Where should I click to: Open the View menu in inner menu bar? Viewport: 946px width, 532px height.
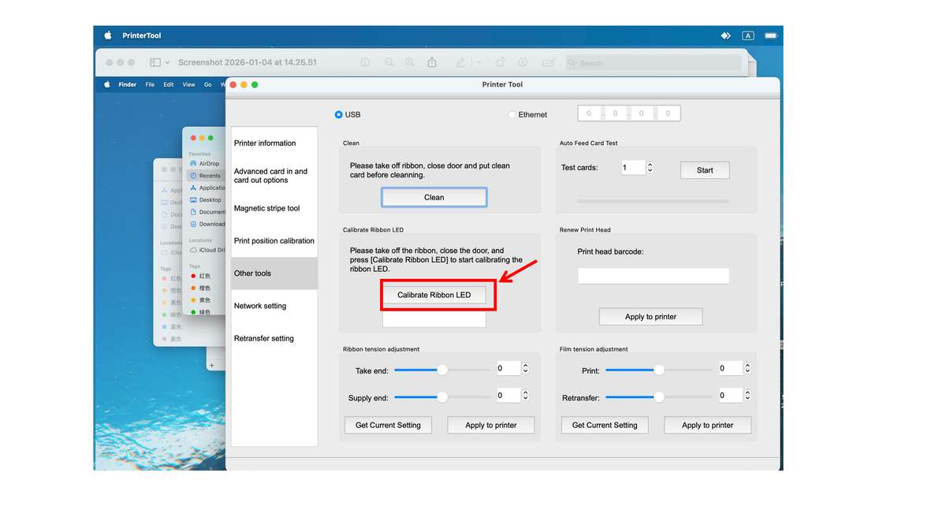pyautogui.click(x=188, y=84)
